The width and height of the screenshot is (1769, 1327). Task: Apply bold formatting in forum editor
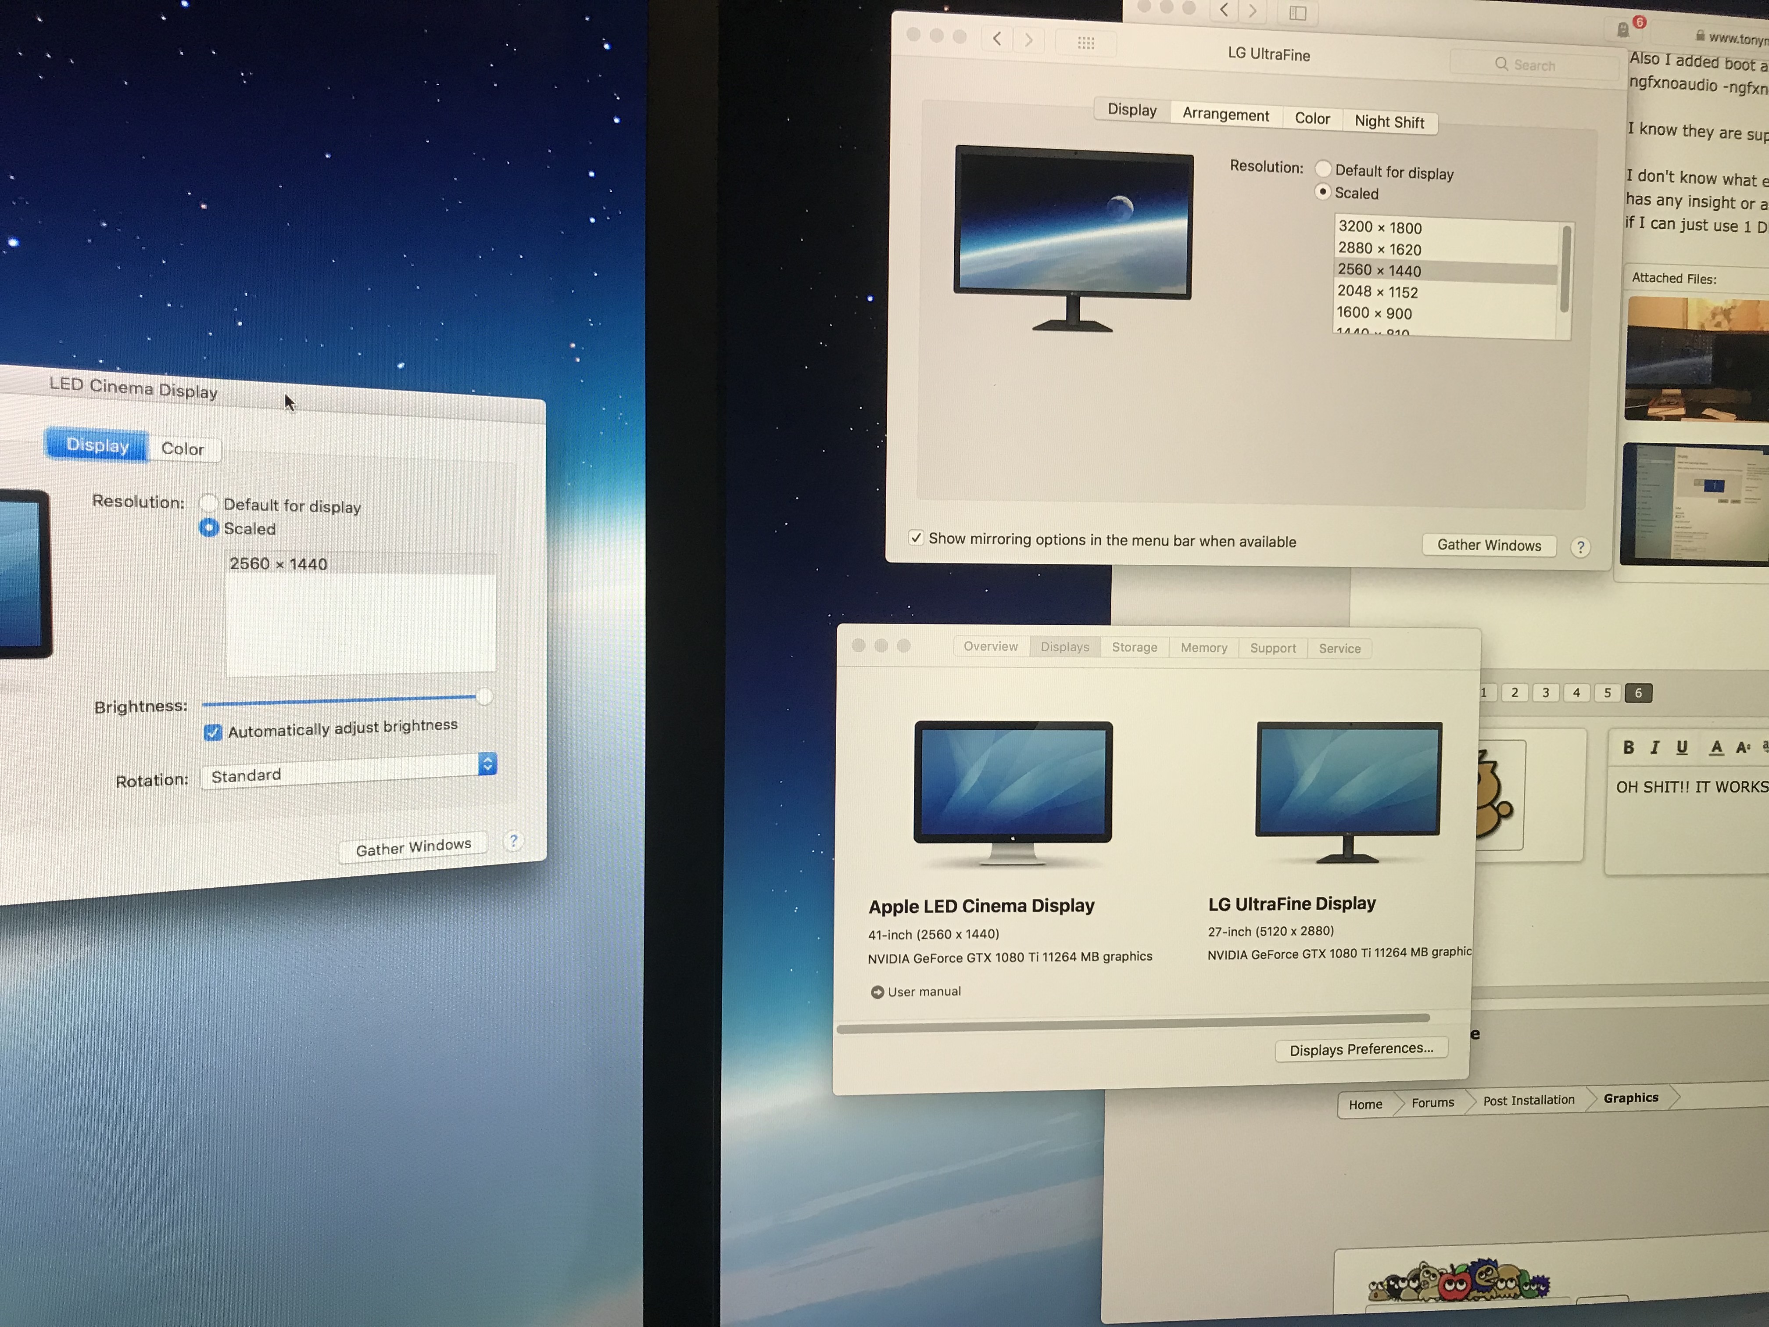[x=1627, y=747]
